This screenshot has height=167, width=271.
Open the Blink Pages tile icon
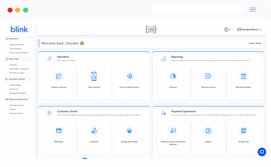coord(59,131)
